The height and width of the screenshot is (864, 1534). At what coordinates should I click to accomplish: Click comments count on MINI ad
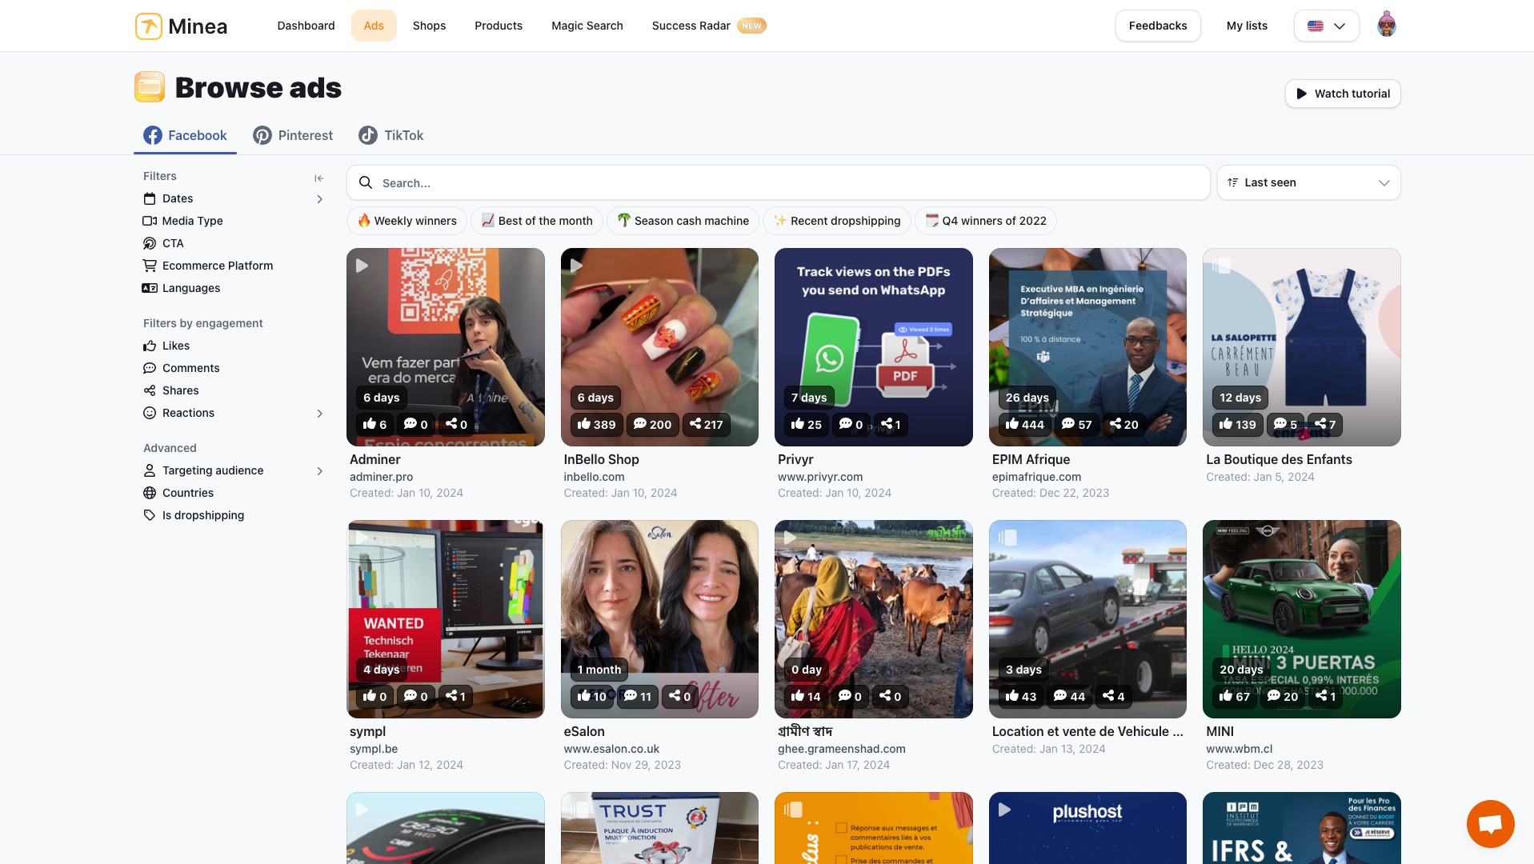[x=1282, y=696]
